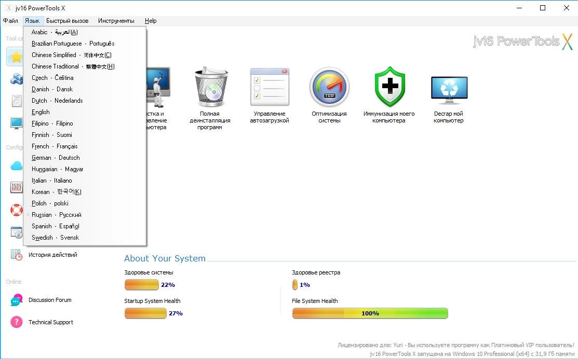The width and height of the screenshot is (578, 359).
Task: Maximize the jv16 PowerTools window
Action: 543,8
